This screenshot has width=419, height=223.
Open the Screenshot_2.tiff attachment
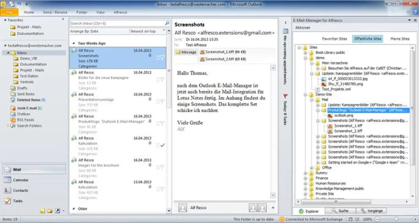pyautogui.click(x=223, y=59)
